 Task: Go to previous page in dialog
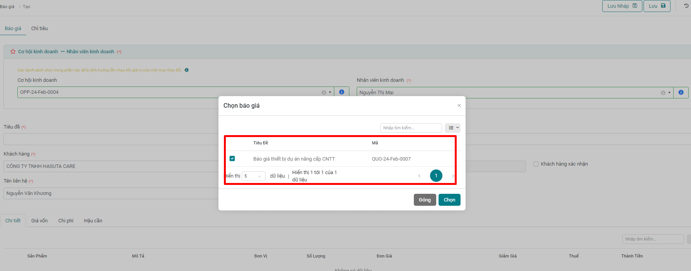pos(419,176)
